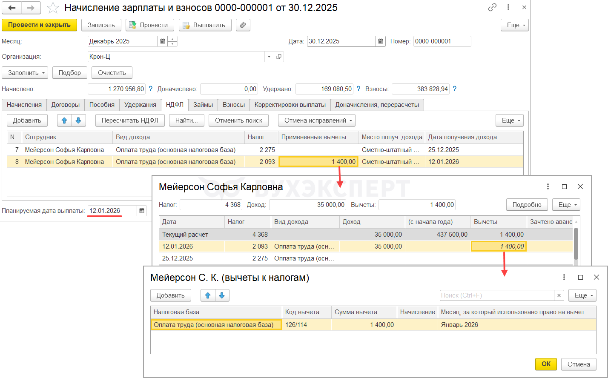Confirm deductions with the OK button

click(546, 364)
